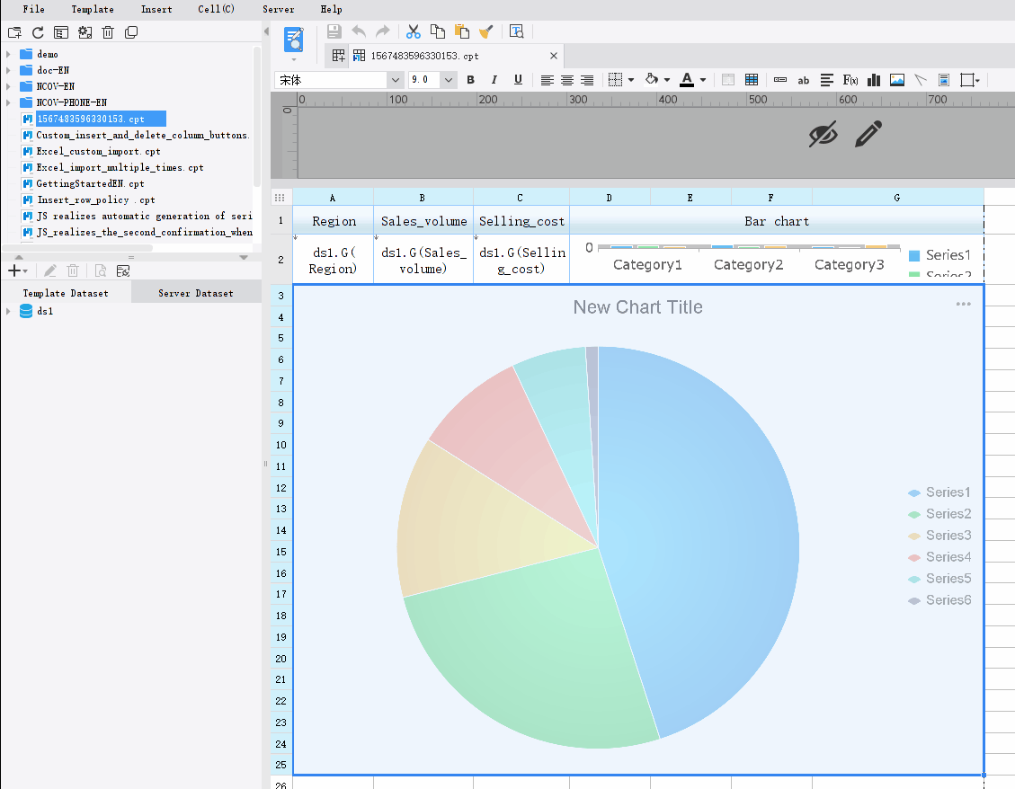This screenshot has height=789, width=1015.
Task: Click the find text icon in toolbar
Action: (516, 31)
